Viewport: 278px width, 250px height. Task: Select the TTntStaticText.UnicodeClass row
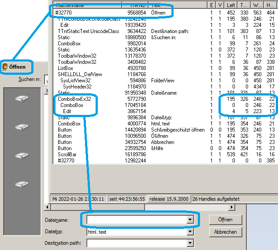tap(165, 31)
